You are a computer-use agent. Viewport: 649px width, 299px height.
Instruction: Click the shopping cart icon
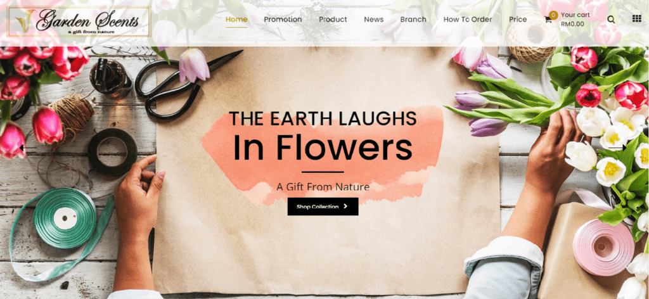548,20
